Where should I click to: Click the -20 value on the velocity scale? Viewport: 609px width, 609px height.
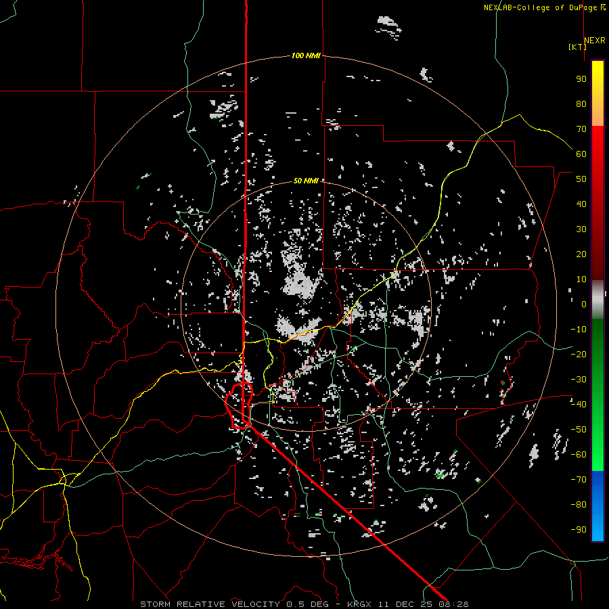[x=579, y=355]
